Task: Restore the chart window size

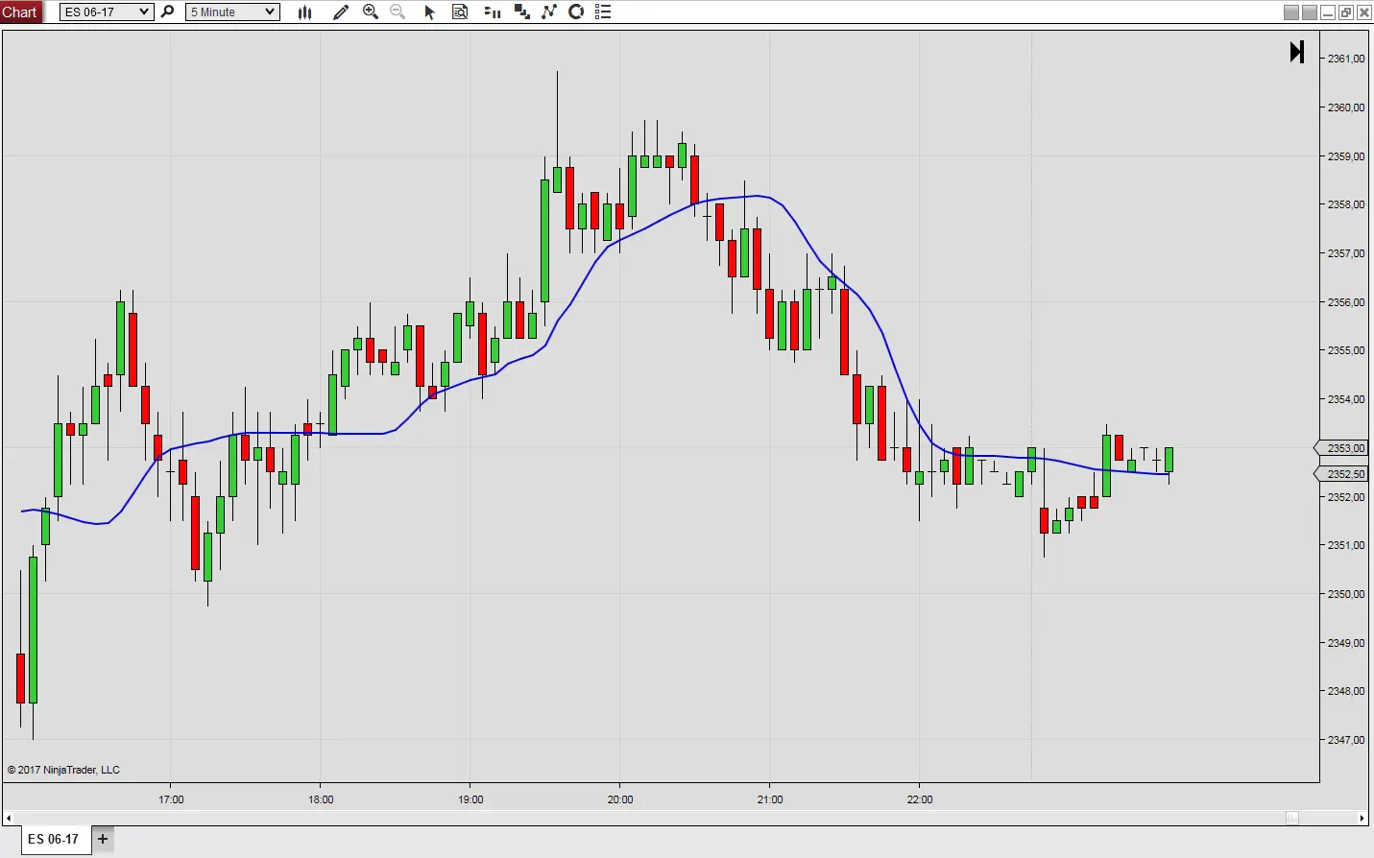Action: pos(1346,12)
